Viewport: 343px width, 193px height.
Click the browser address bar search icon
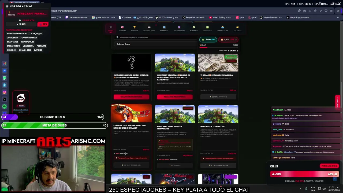(299, 11)
